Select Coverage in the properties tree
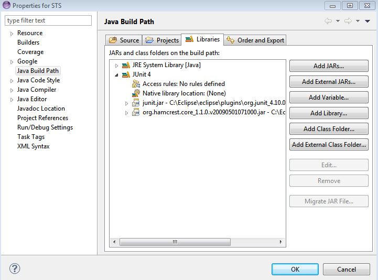Image resolution: width=378 pixels, height=280 pixels. [30, 52]
